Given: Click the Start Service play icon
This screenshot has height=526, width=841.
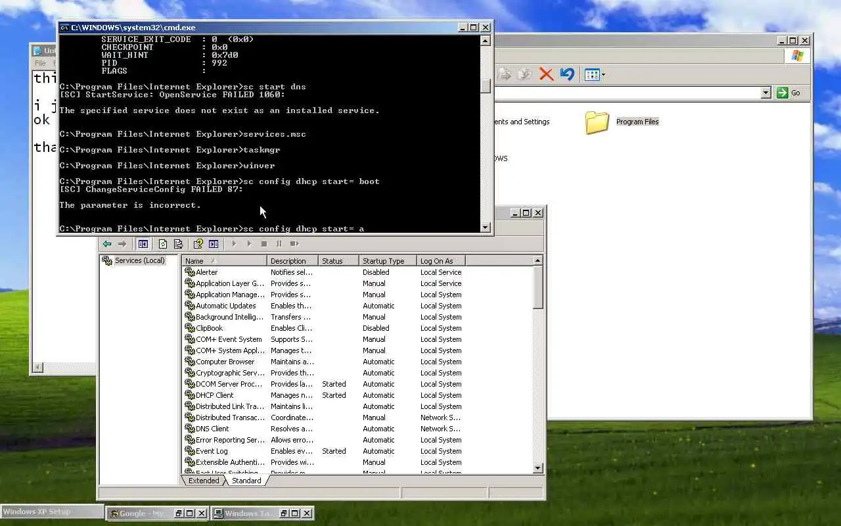Looking at the screenshot, I should coord(234,244).
